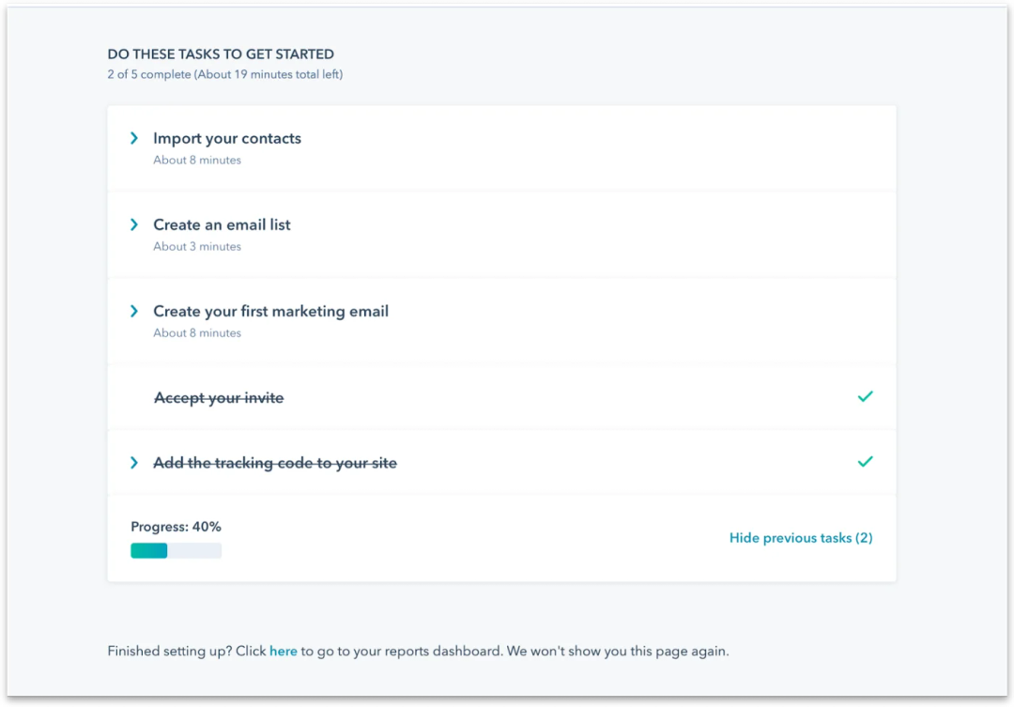Click the Do These Tasks To Get Started heading
Screen dimensions: 1014x707
221,54
